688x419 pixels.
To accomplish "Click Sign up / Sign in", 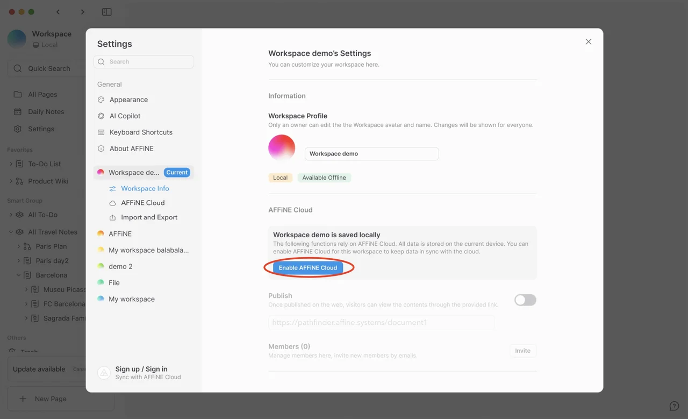I will point(141,369).
